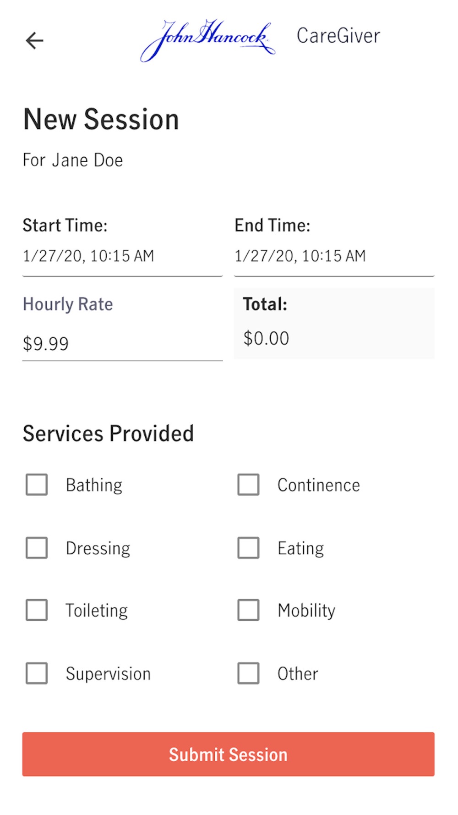Check the Supervision service box

click(x=37, y=674)
